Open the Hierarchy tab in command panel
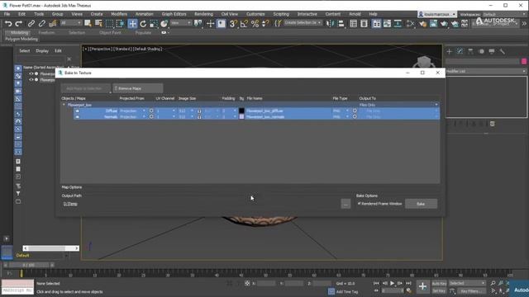529x297 pixels. pyautogui.click(x=470, y=51)
